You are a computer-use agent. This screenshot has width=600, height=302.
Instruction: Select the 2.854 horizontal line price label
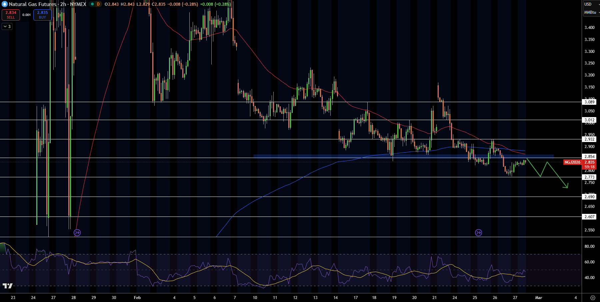coord(589,156)
